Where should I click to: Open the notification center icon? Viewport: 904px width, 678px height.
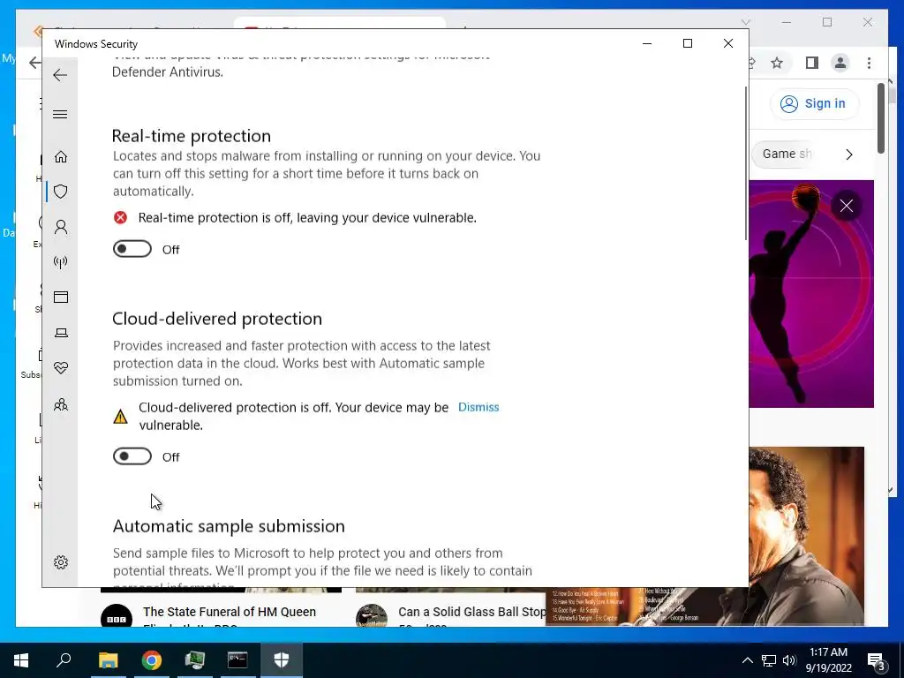[876, 660]
